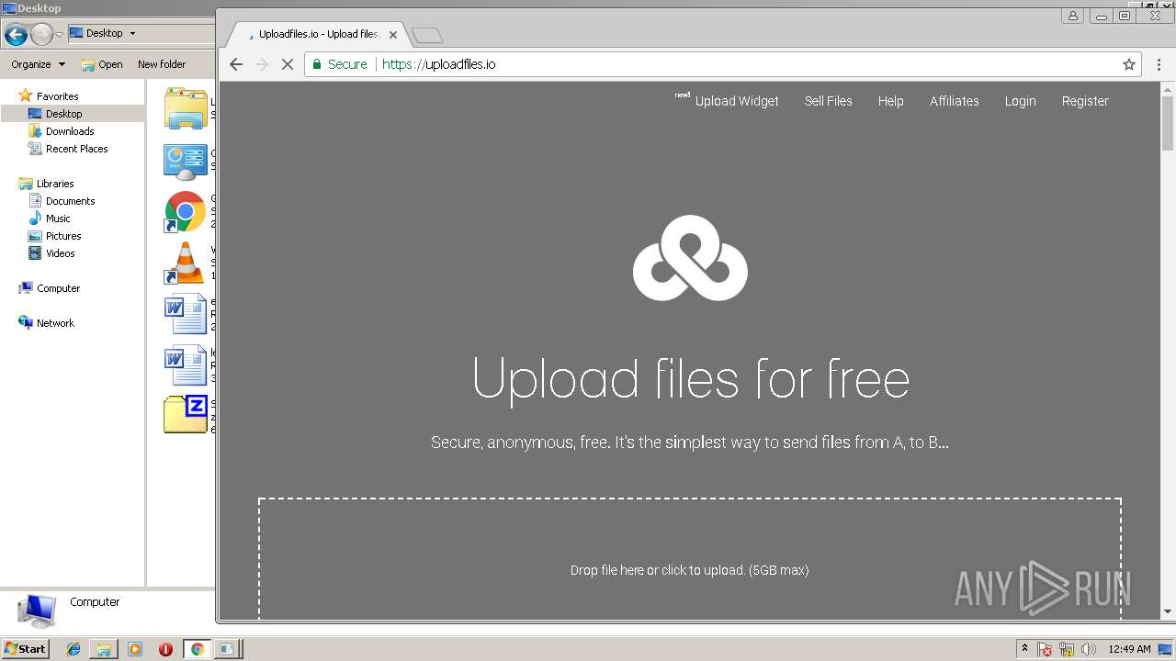Click the Register link
Viewport: 1176px width, 661px height.
pyautogui.click(x=1085, y=101)
